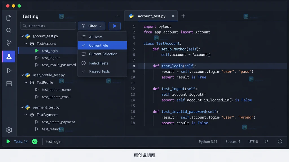Click the TestProfile class cube icon

pyautogui.click(x=32, y=82)
